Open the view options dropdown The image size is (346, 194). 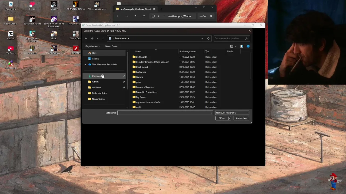pyautogui.click(x=235, y=46)
